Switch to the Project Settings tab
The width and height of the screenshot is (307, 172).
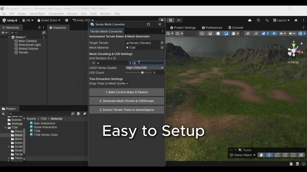tap(183, 28)
